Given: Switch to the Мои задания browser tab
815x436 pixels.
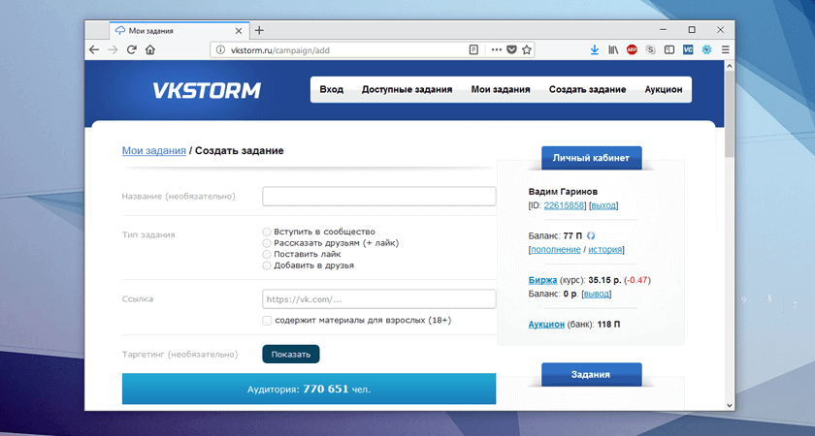Looking at the screenshot, I should [x=179, y=31].
